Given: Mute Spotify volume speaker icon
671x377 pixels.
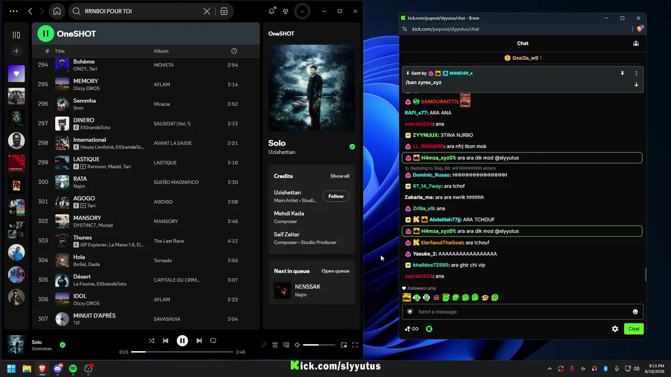Looking at the screenshot, I should pyautogui.click(x=297, y=345).
